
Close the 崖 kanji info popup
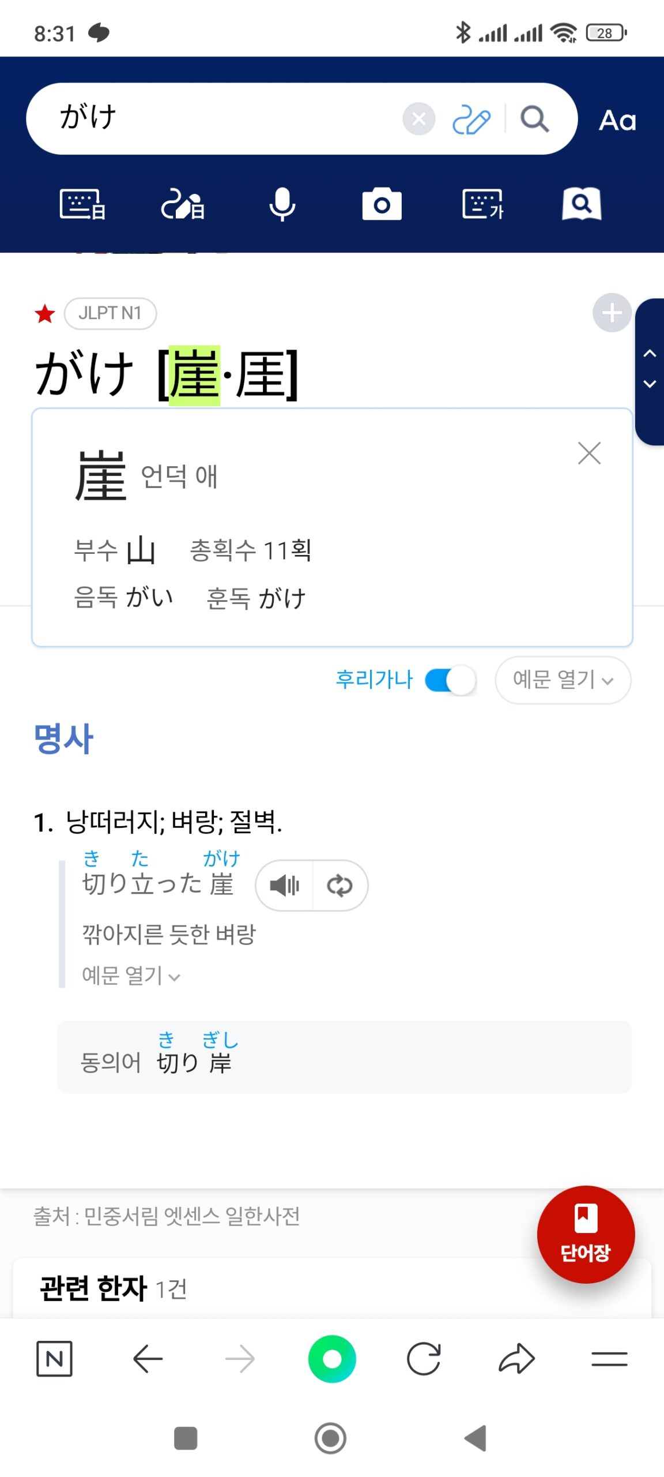(x=589, y=453)
